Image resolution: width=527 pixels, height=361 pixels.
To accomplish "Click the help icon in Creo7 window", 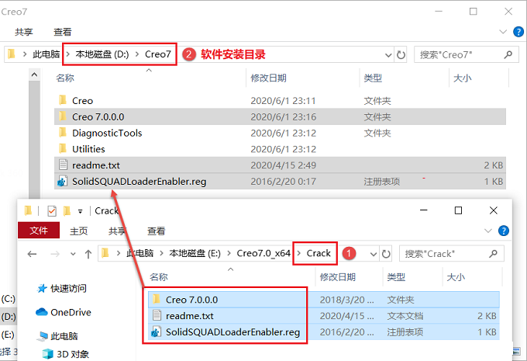I will 518,32.
